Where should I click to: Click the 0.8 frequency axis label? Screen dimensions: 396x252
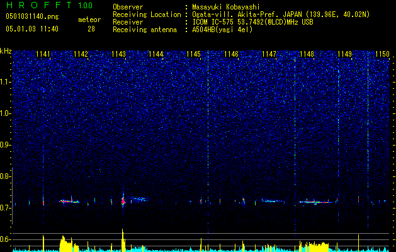[6, 176]
